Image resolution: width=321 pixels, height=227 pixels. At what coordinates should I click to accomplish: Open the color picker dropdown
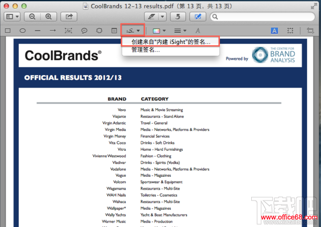(159, 31)
